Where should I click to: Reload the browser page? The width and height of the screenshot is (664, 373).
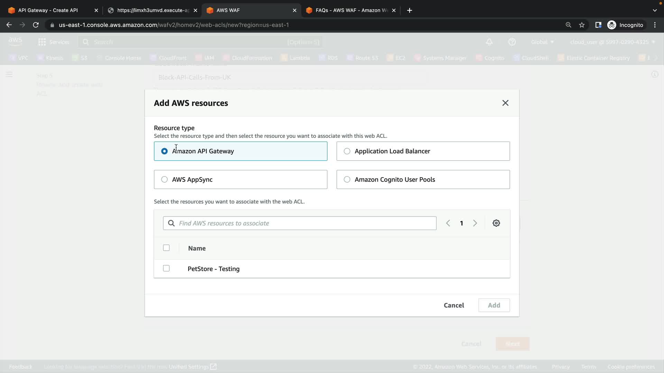[36, 25]
